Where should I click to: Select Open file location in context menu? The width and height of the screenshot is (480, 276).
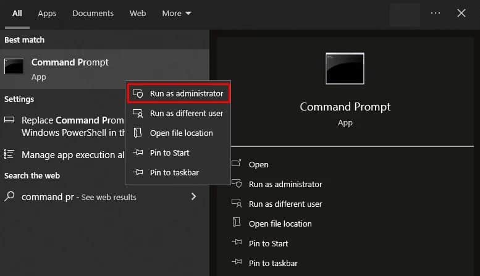(x=178, y=133)
